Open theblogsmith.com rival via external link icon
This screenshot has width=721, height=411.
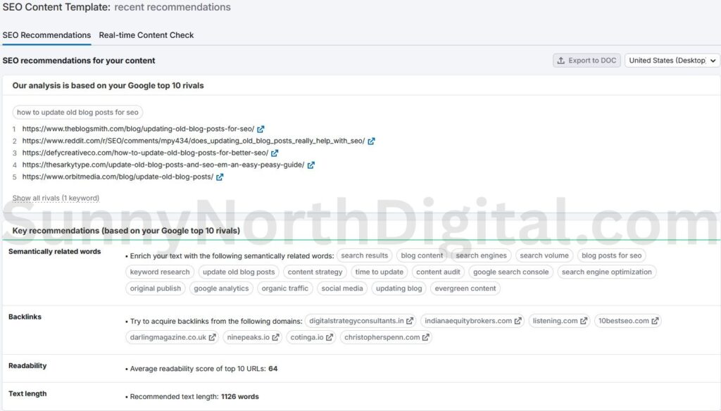[x=261, y=129]
